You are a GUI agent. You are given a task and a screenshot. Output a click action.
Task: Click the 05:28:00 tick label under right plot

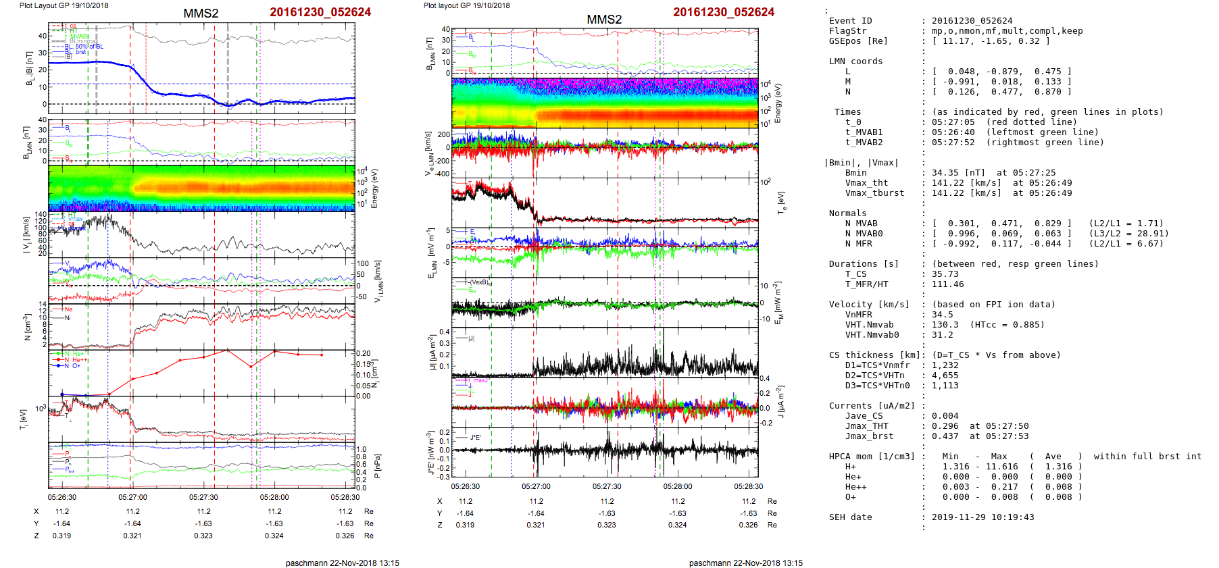[x=677, y=486]
